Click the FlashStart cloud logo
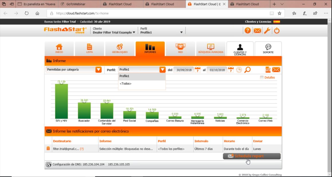This screenshot has width=332, height=177. click(65, 30)
